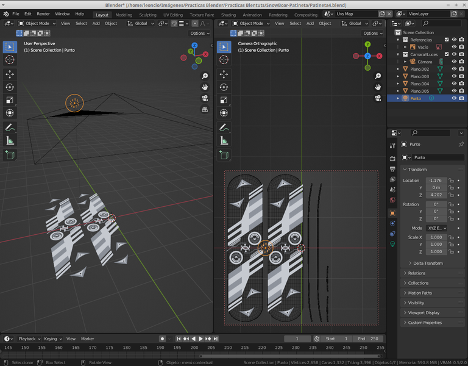Image resolution: width=468 pixels, height=366 pixels.
Task: Select the Cursor tool in left viewport
Action: click(x=10, y=60)
